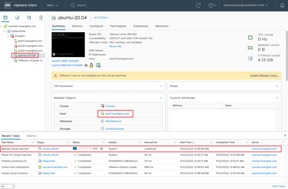Click the Remote Console info icon
Screen dimensions: 288x189
pyautogui.click(x=86, y=65)
